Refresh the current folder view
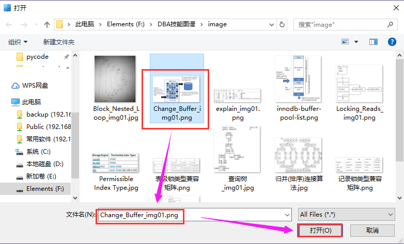This screenshot has height=244, width=404. coord(282,24)
